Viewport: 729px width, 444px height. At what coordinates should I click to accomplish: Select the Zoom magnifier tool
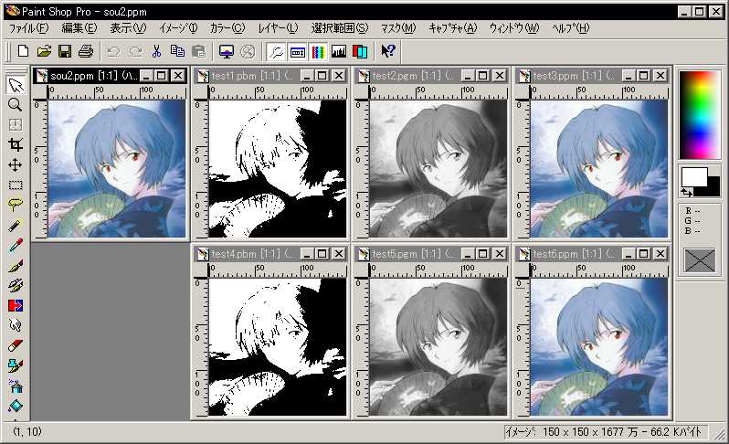(x=16, y=105)
